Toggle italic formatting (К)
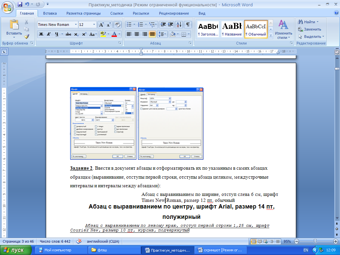This screenshot has width=340, height=255. tap(49, 34)
